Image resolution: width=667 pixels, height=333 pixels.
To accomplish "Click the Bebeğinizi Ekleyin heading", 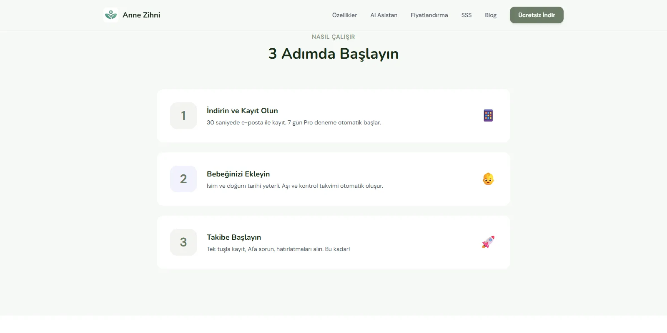I will pyautogui.click(x=238, y=174).
